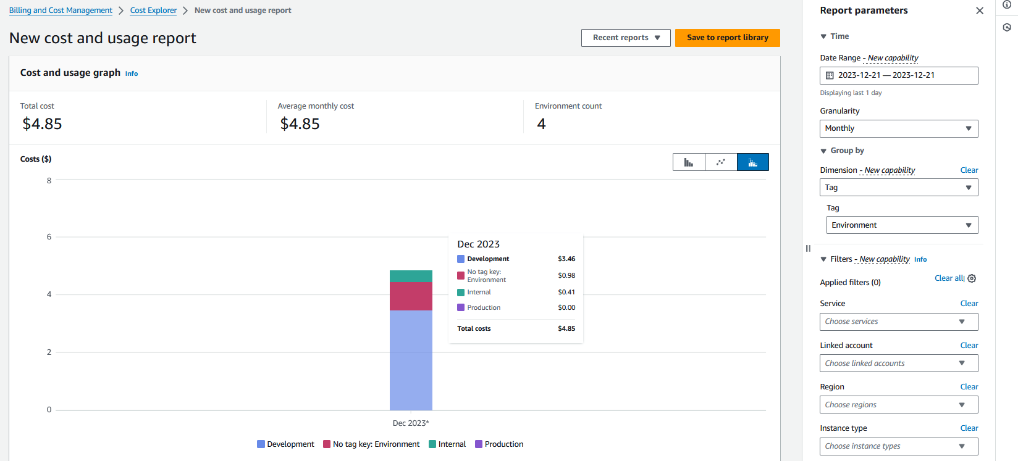Click the hexagon icon in side rail
Screen dimensions: 1018x461
[x=1007, y=28]
